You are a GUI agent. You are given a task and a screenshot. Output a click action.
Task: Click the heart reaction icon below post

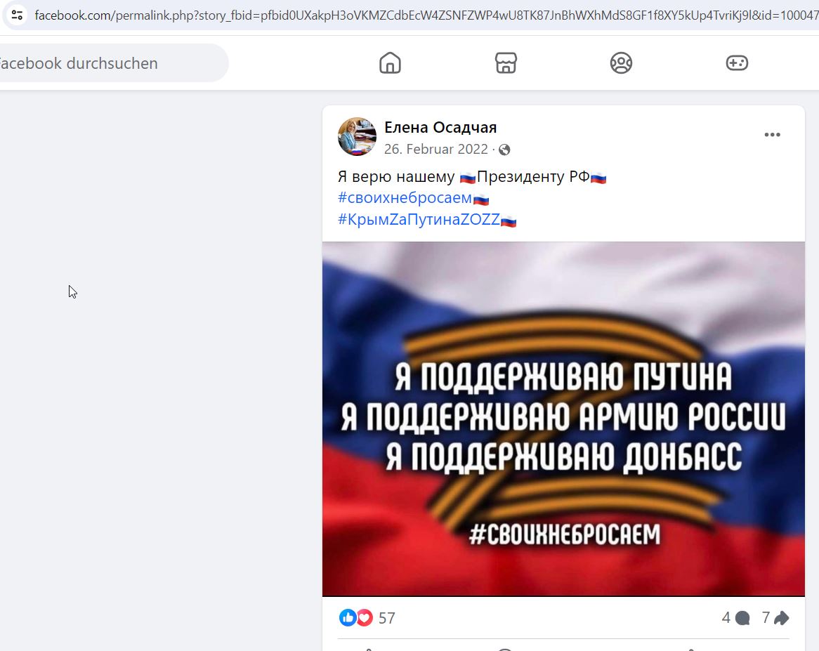364,617
